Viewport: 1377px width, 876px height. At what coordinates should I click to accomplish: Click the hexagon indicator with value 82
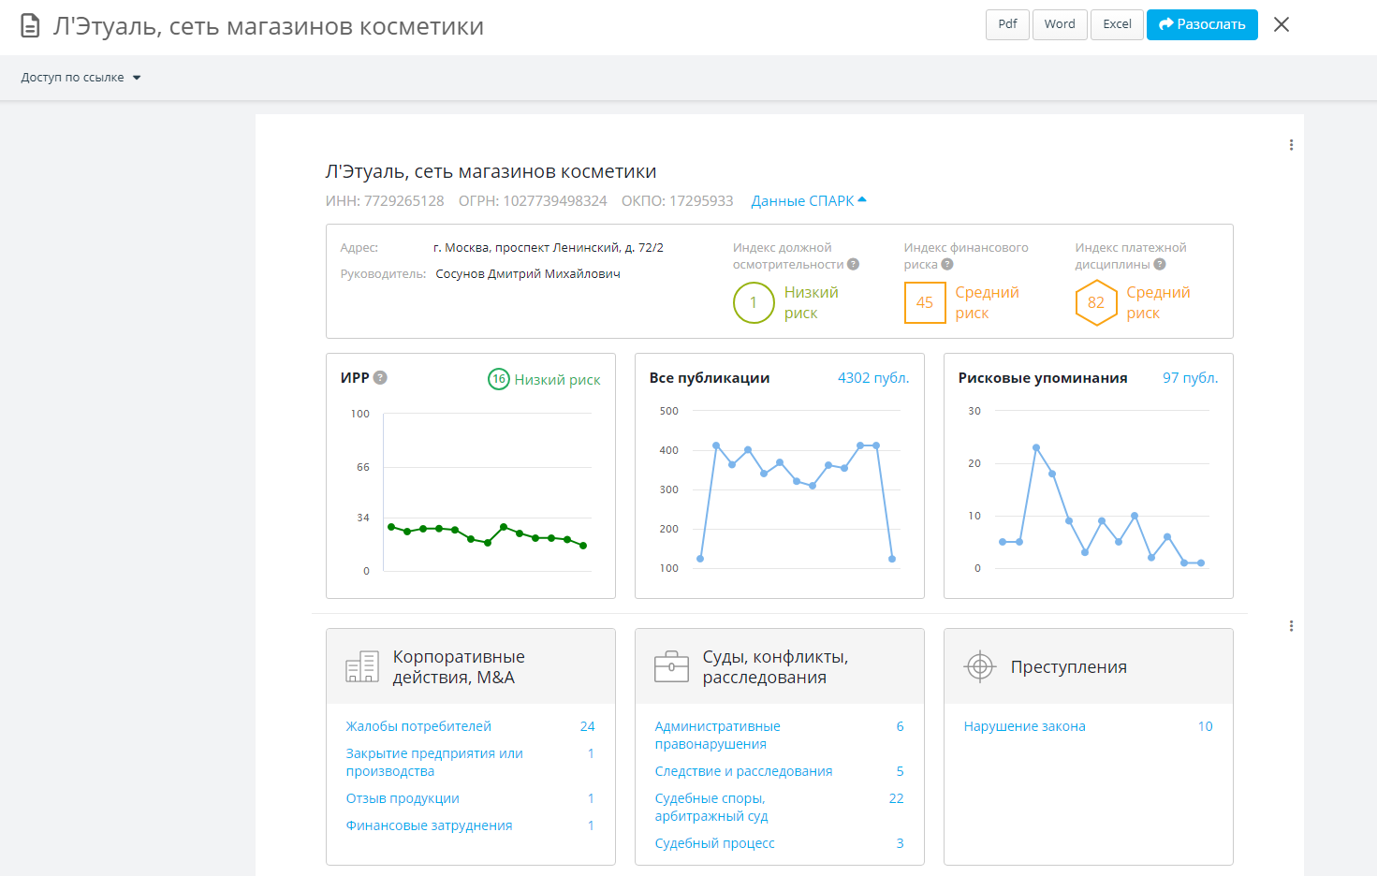point(1096,303)
